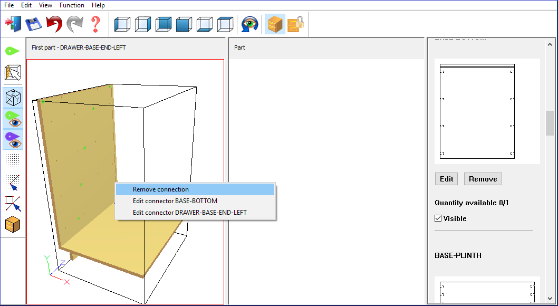Choose Remove connection from context menu
Image resolution: width=558 pixels, height=306 pixels.
195,189
